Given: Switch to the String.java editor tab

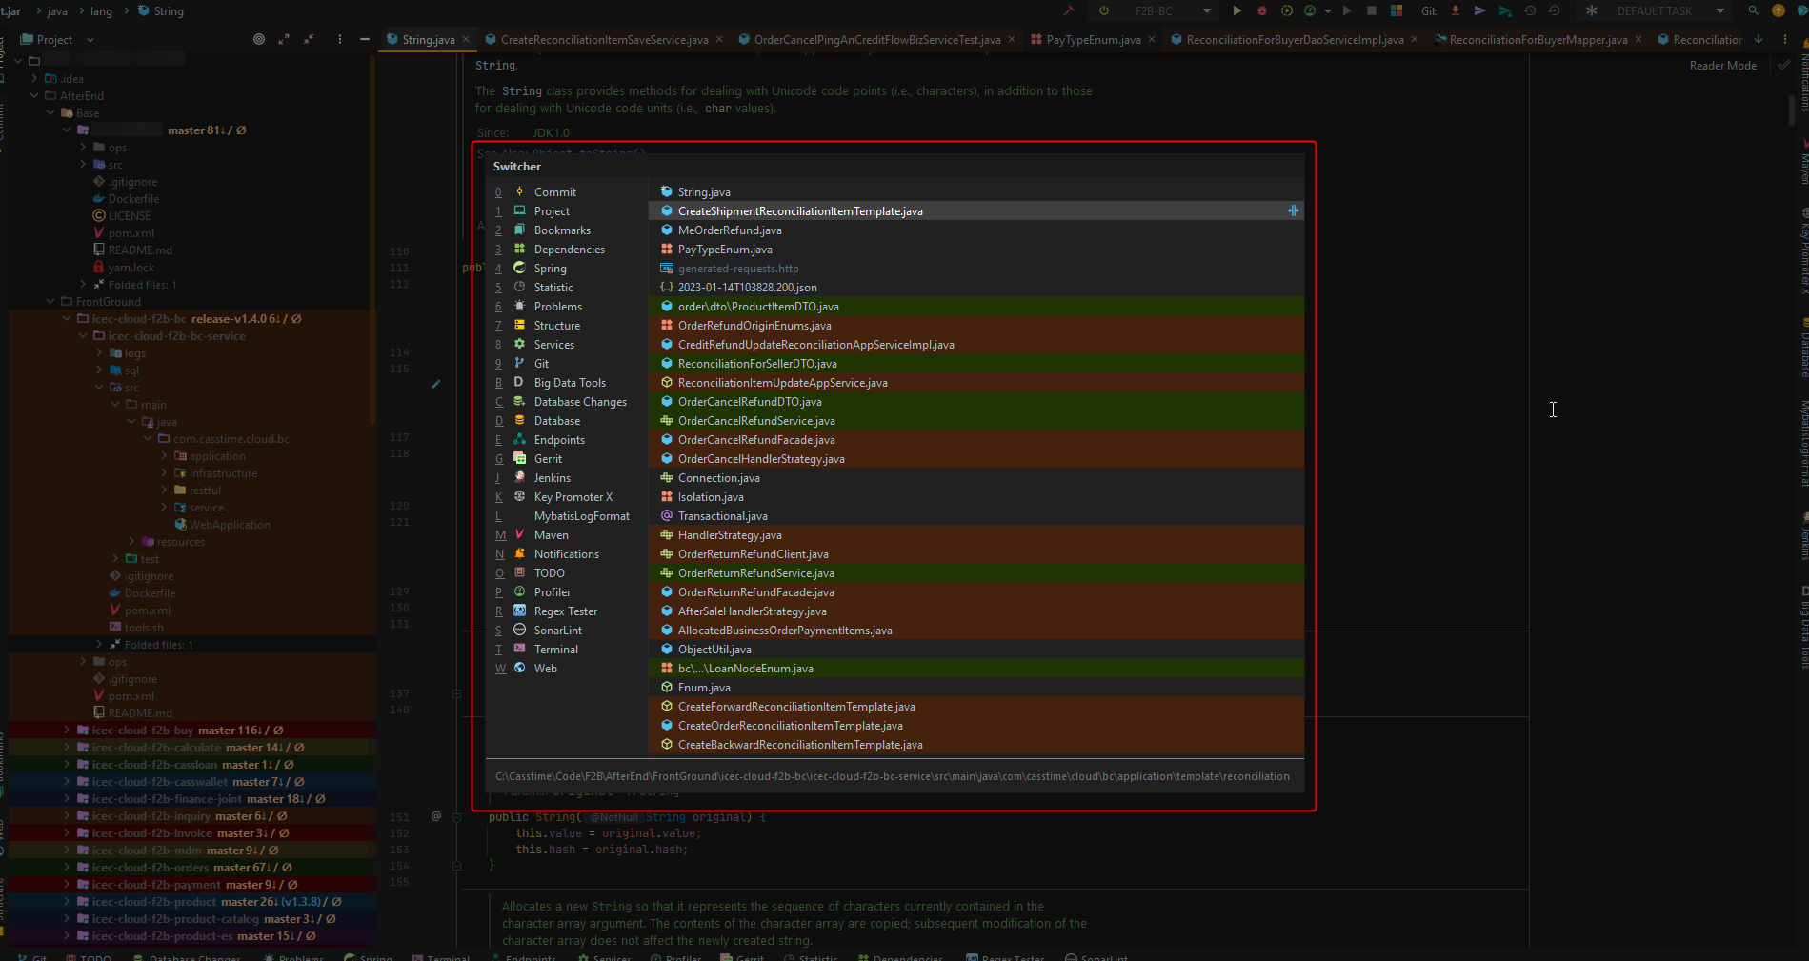Looking at the screenshot, I should coord(428,39).
